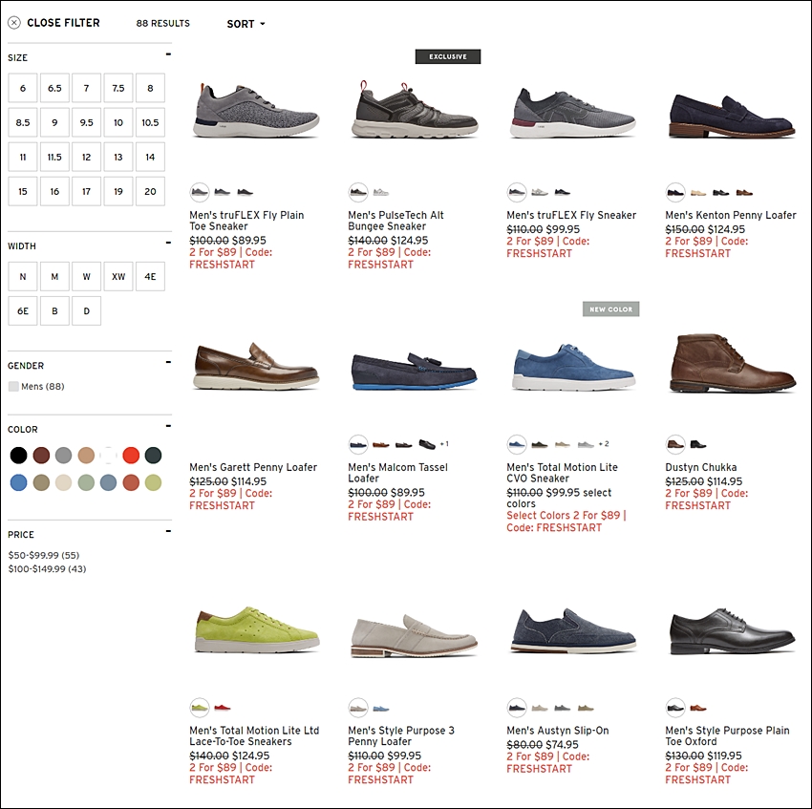Open Dustyn Chukka product link
The width and height of the screenshot is (812, 809).
tap(700, 467)
